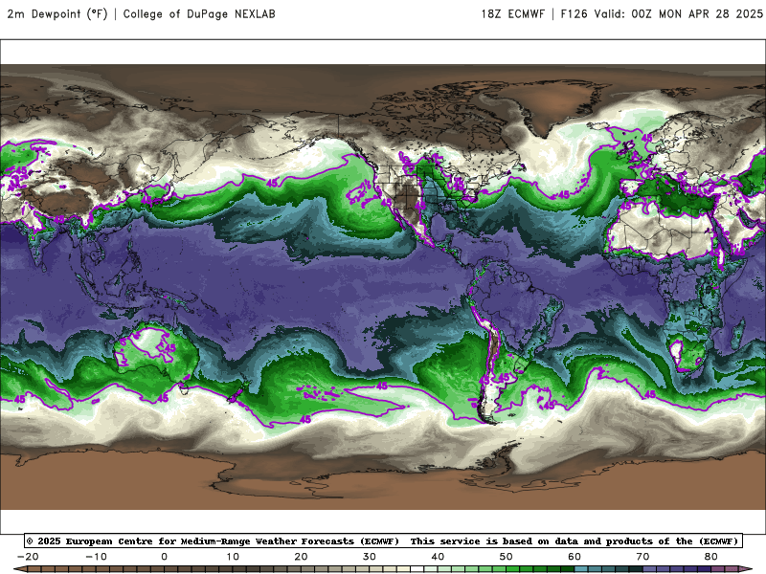Select the "20" colorbar label
This screenshot has height=574, width=766.
[301, 557]
